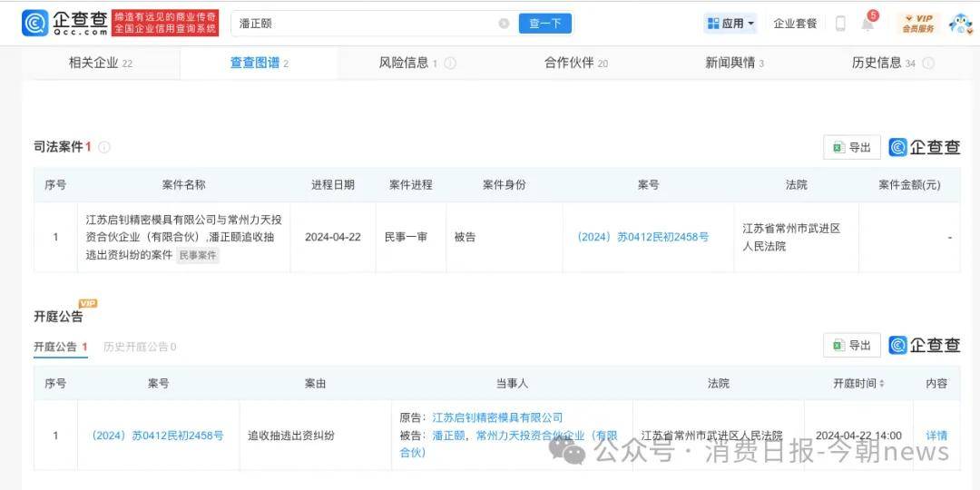Sort by 开庭时间 column arrows
Viewport: 980px width, 490px height.
tap(881, 384)
